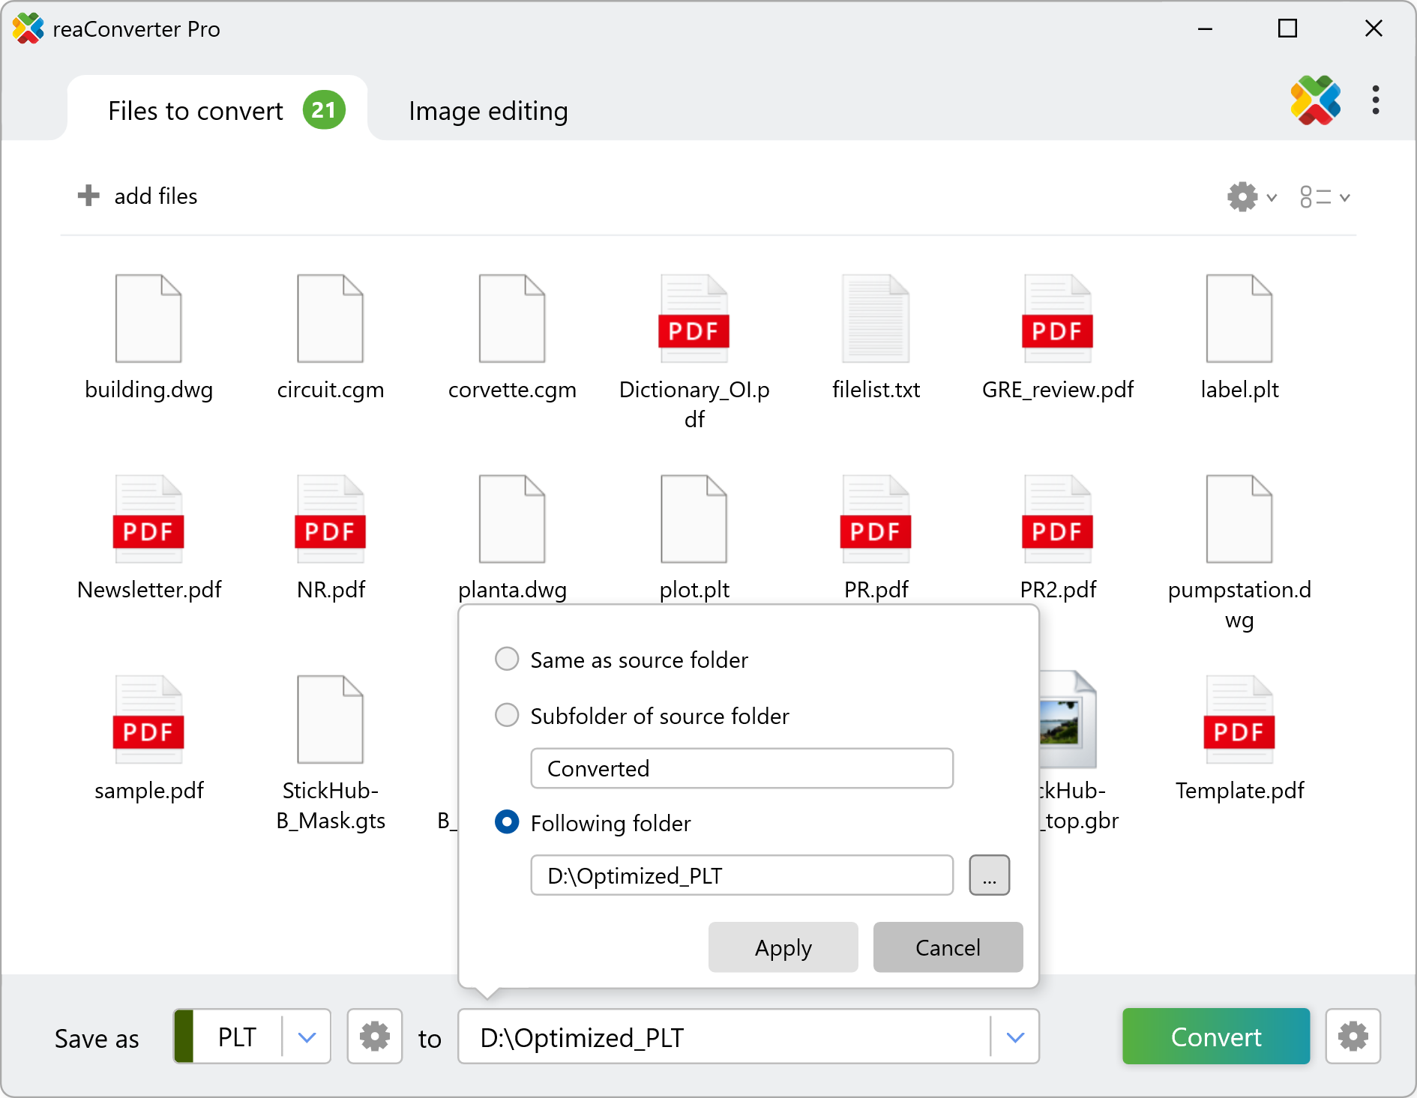Click the green Convert button
This screenshot has width=1417, height=1098.
(x=1215, y=1037)
